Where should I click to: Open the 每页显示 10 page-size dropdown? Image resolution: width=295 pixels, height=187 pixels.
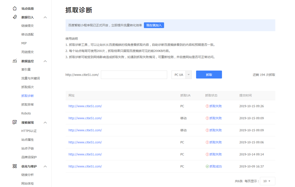(268, 181)
